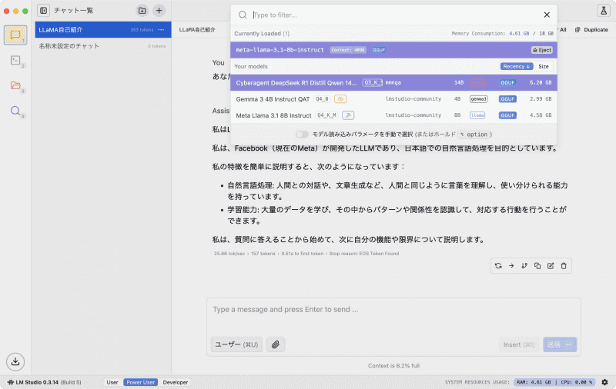Click the search magnifier in model filter
This screenshot has height=389, width=616.
(243, 15)
